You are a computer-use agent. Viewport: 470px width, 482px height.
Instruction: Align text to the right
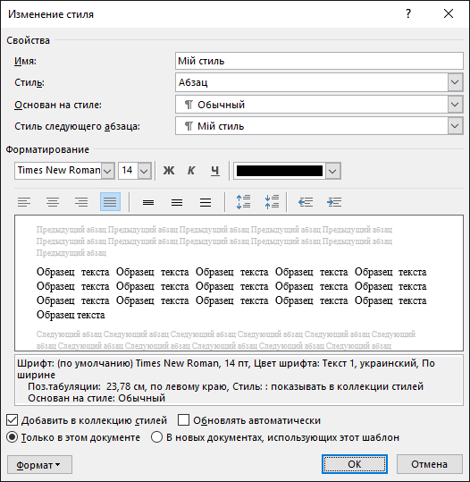coord(81,202)
